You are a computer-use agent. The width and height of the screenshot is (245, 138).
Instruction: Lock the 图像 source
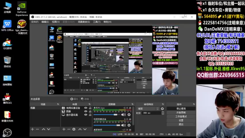coord(90,111)
